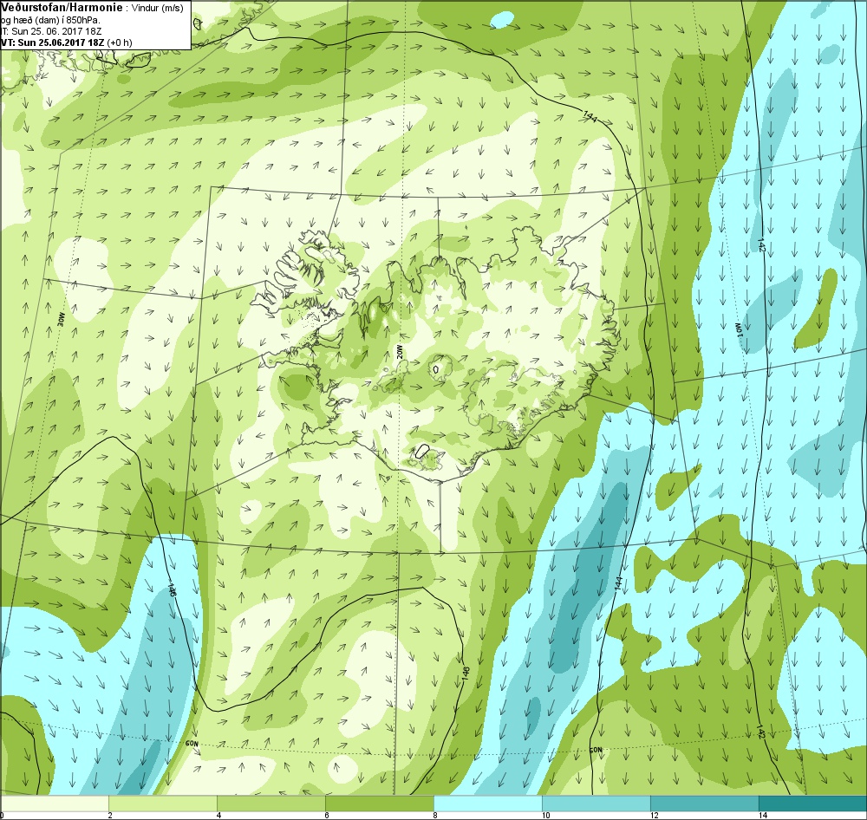Select the legend color segment between 10 and 12
The height and width of the screenshot is (820, 867).
coord(596,804)
